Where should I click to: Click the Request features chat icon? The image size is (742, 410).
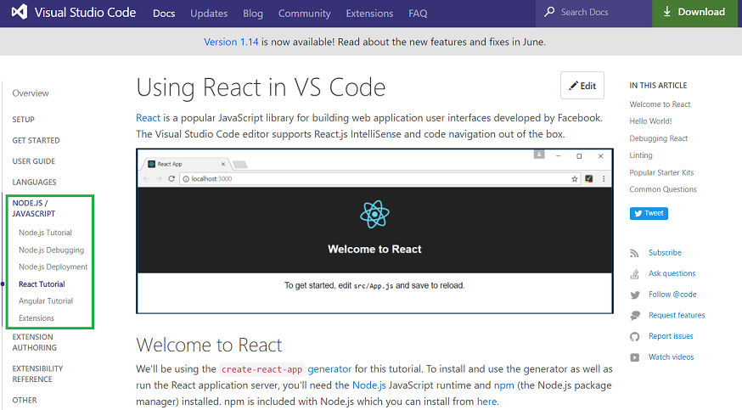[635, 316]
